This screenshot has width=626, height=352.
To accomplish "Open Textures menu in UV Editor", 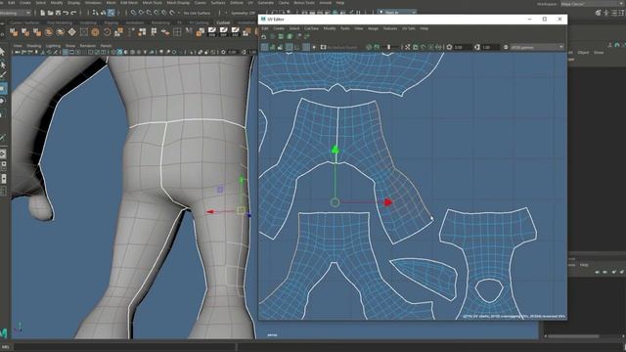I will [390, 28].
